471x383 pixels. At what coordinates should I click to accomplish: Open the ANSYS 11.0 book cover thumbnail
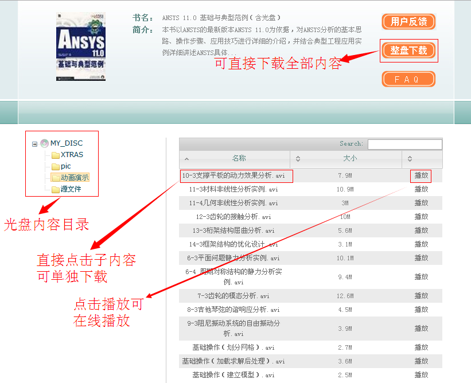click(81, 46)
